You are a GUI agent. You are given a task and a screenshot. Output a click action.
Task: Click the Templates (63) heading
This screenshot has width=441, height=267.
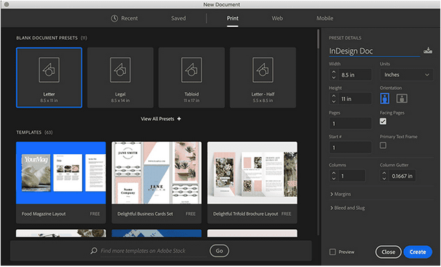pos(34,132)
